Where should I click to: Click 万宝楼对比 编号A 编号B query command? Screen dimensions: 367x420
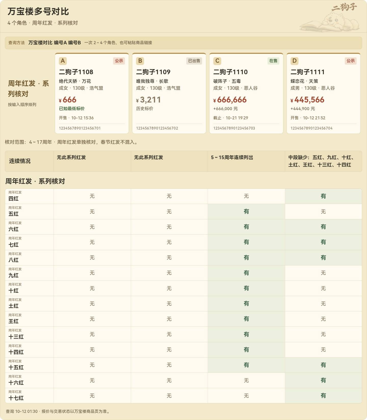click(x=55, y=43)
